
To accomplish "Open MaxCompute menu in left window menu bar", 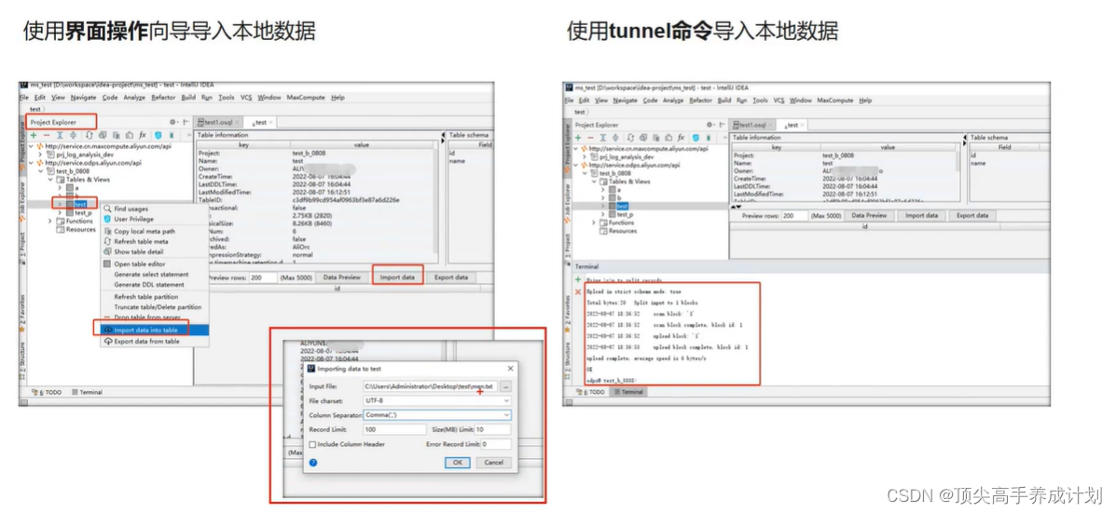I will click(x=304, y=98).
